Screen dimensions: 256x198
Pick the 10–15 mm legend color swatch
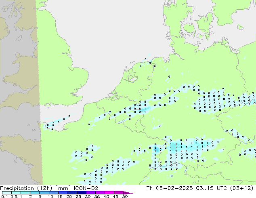(x=53, y=193)
